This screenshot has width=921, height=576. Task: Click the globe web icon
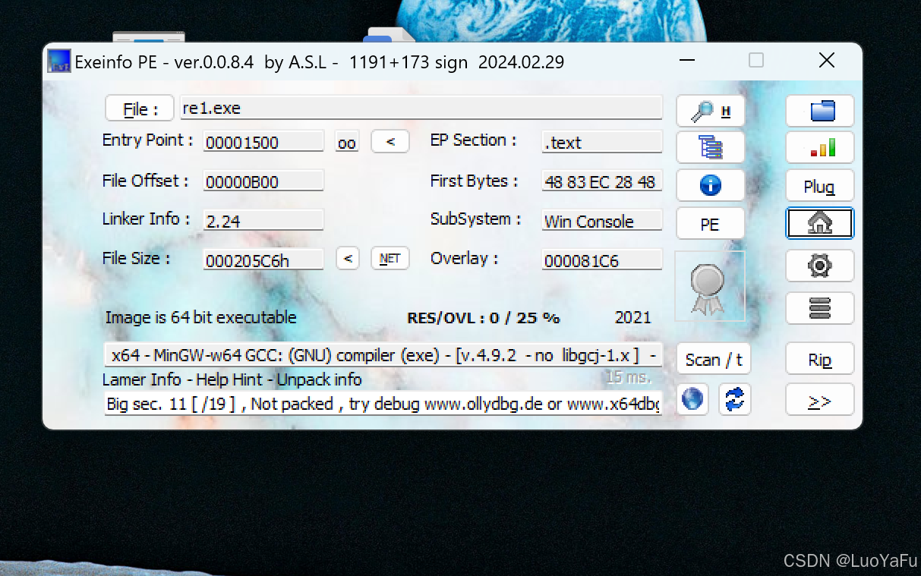pos(692,399)
